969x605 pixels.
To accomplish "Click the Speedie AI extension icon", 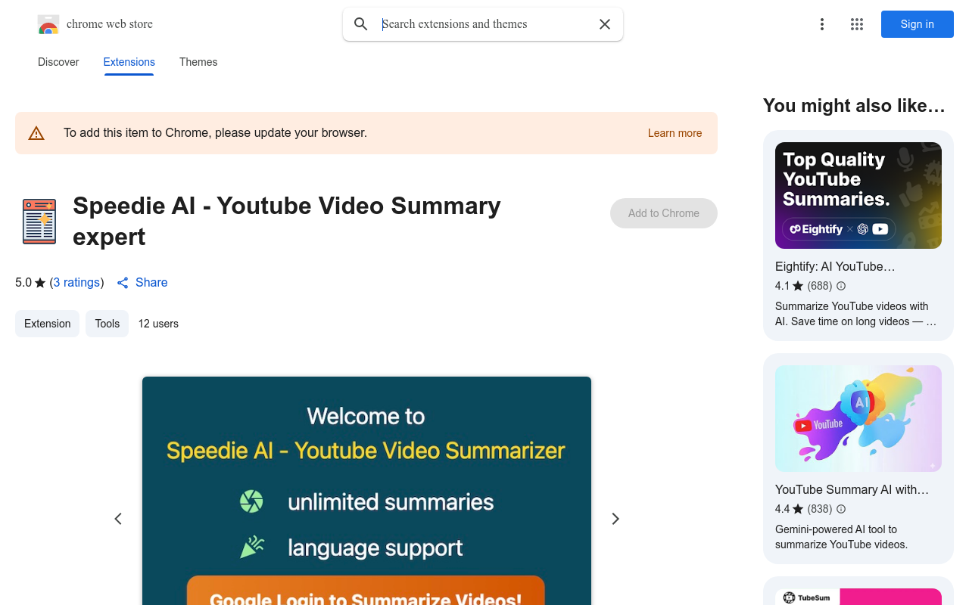I will pos(39,221).
